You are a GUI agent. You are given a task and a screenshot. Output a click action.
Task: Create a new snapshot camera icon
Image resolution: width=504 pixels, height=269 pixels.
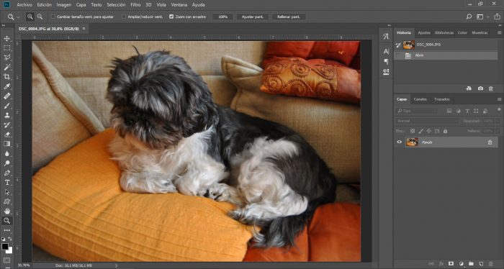[x=480, y=88]
